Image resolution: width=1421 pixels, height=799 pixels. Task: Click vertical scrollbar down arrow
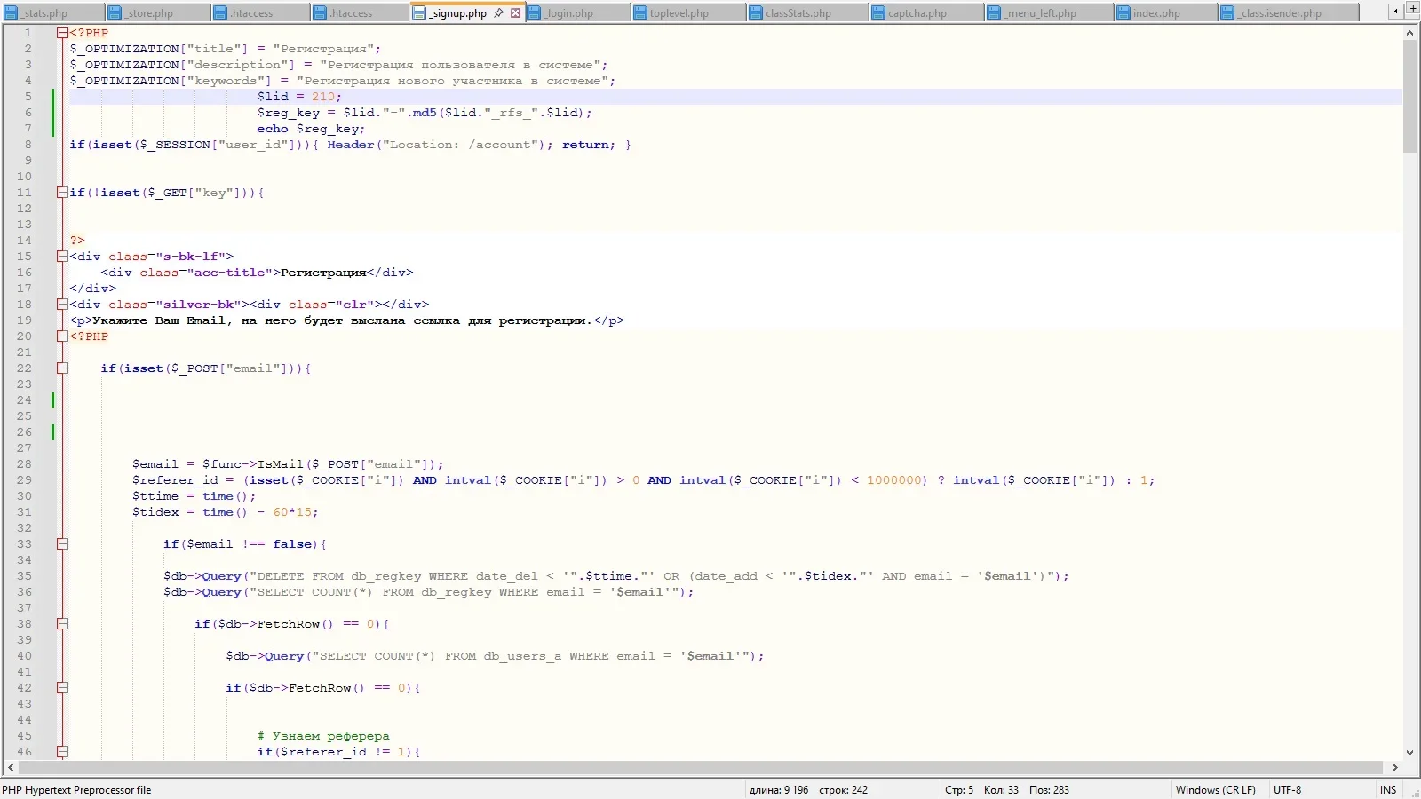(x=1409, y=753)
